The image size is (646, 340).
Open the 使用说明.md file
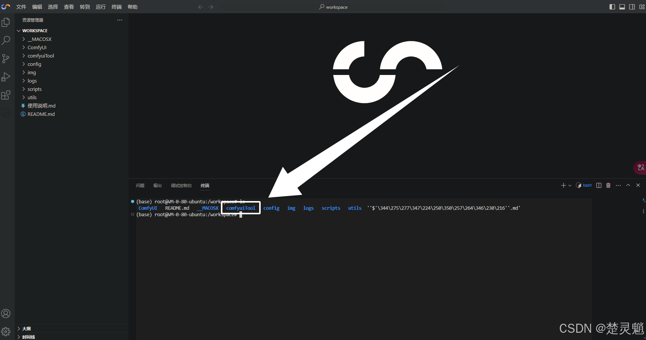click(x=72, y=106)
